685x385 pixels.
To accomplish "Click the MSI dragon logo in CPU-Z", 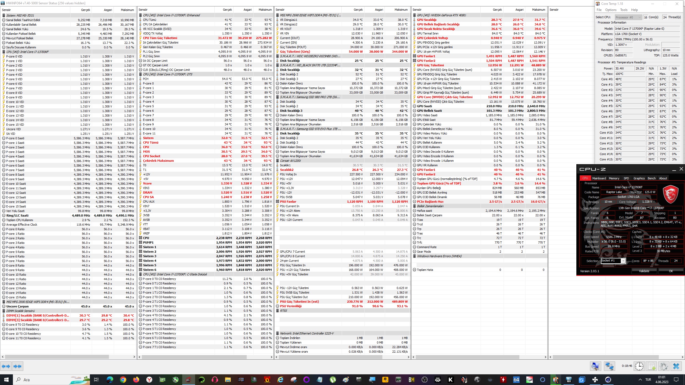I will [x=670, y=194].
